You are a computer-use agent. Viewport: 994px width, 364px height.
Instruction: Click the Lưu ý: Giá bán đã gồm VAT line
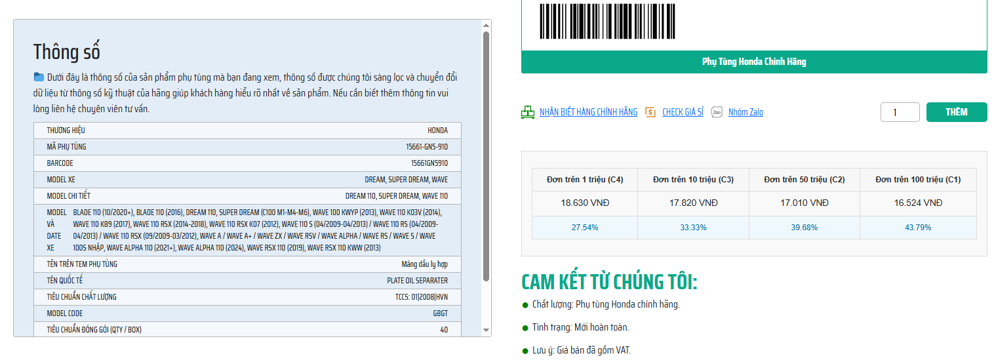(581, 350)
